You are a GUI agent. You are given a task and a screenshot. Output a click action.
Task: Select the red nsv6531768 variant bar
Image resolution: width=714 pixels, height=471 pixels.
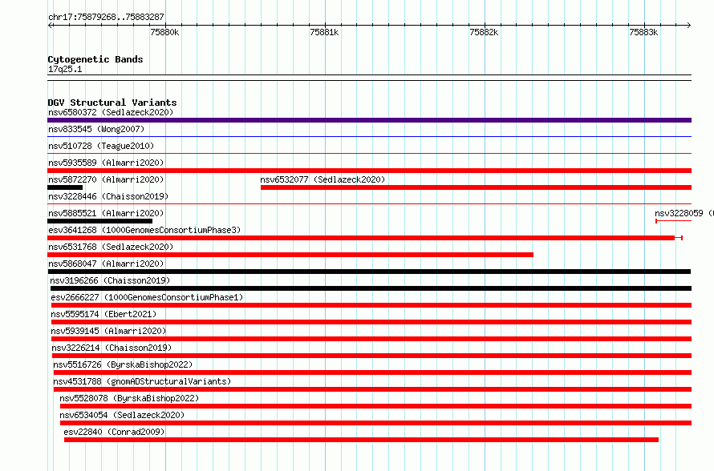[290, 255]
